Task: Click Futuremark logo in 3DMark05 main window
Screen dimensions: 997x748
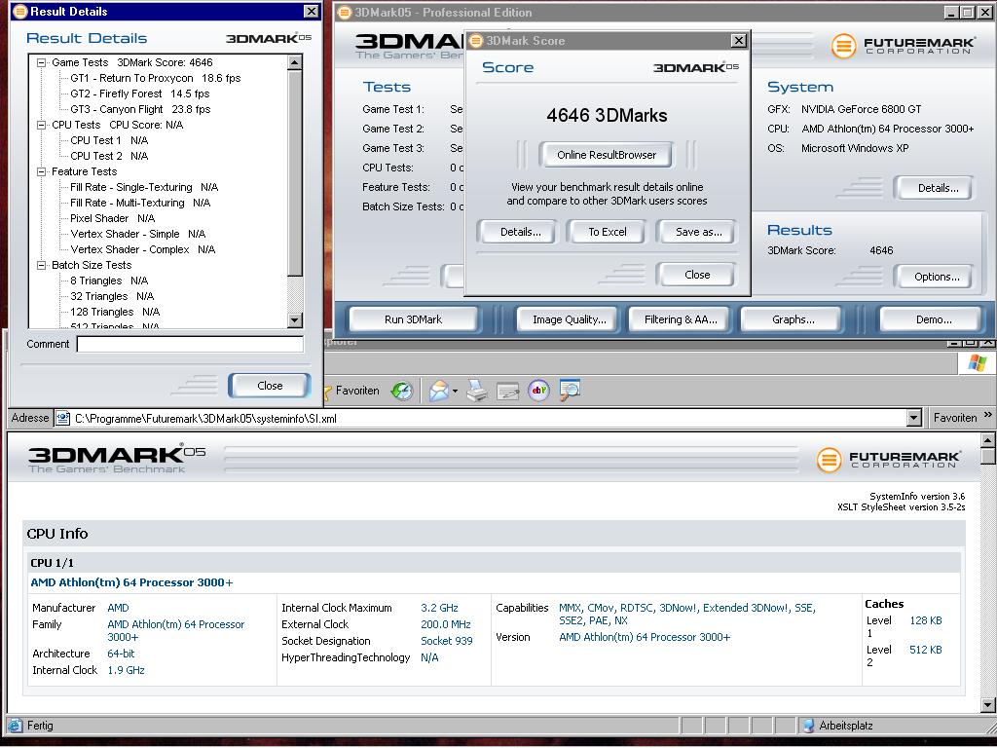Action: coord(903,46)
